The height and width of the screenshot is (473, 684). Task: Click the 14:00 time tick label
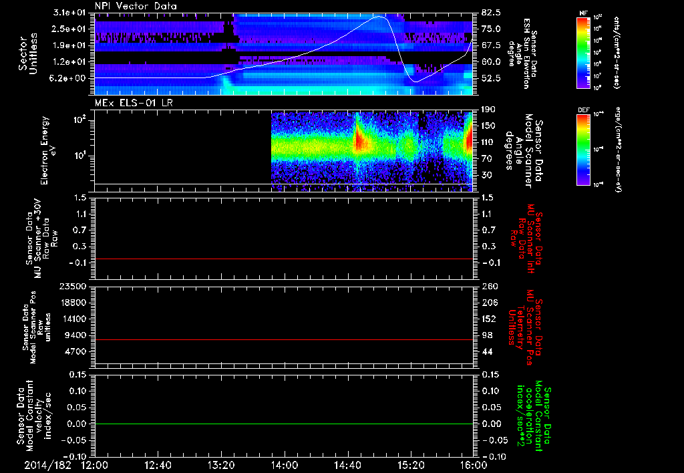(x=285, y=465)
